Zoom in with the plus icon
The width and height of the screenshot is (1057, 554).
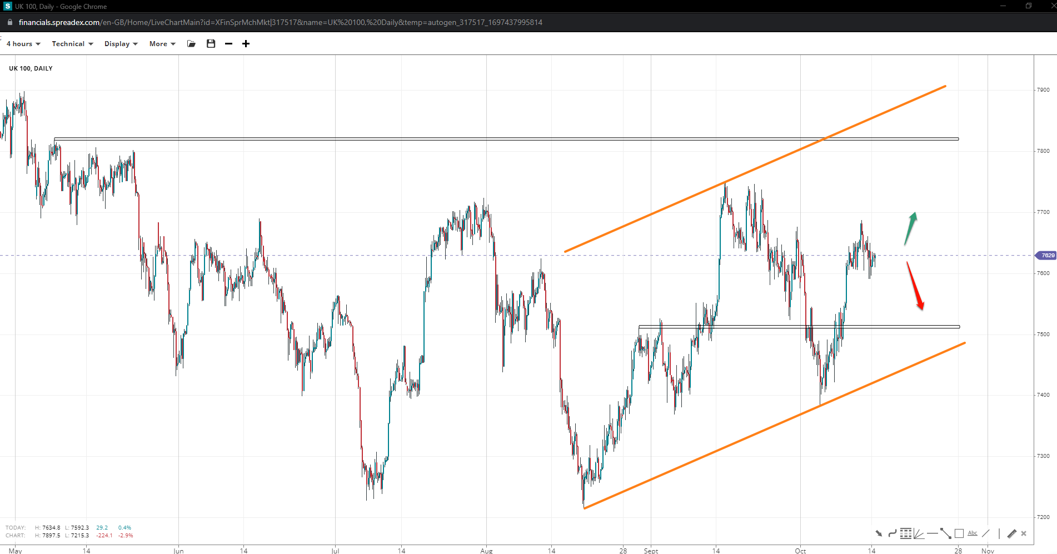[x=246, y=44]
